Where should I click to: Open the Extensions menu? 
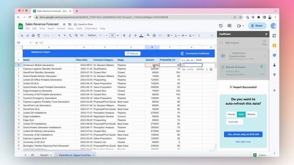91,28
